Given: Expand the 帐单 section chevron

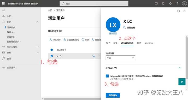Looking at the screenshot, I should 38,53.
